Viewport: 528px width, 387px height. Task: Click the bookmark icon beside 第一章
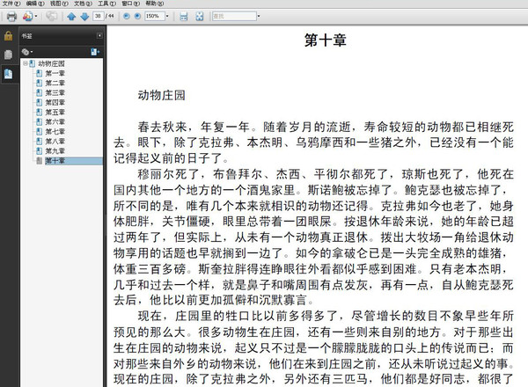point(40,73)
